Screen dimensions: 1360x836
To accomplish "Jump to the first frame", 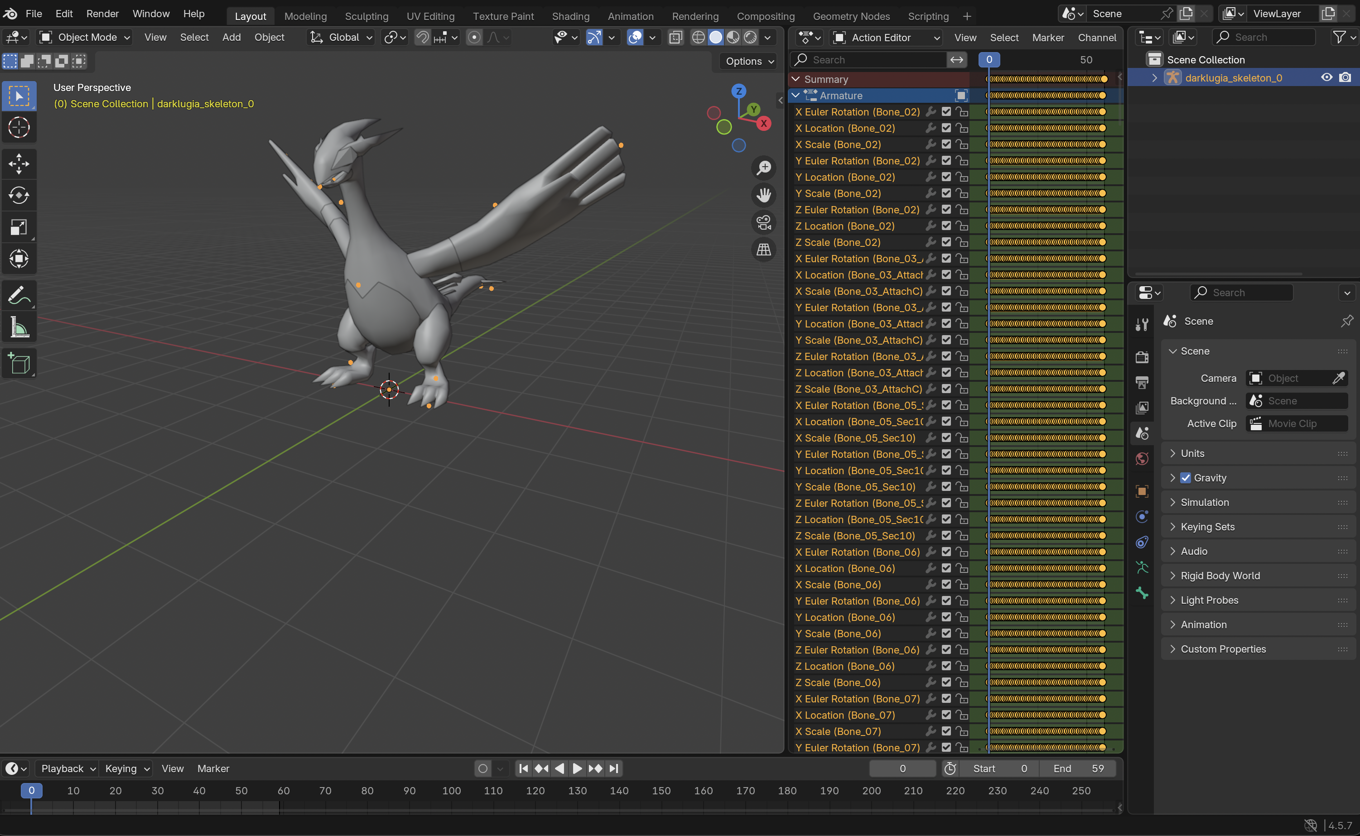I will 523,769.
